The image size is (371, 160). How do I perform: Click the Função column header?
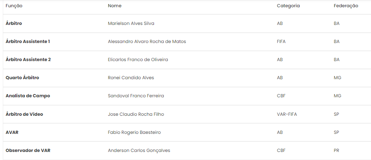[x=14, y=6]
